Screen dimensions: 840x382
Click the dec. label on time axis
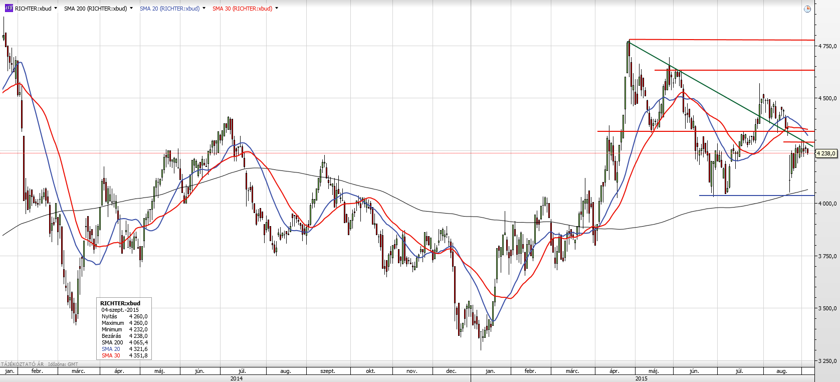(451, 371)
